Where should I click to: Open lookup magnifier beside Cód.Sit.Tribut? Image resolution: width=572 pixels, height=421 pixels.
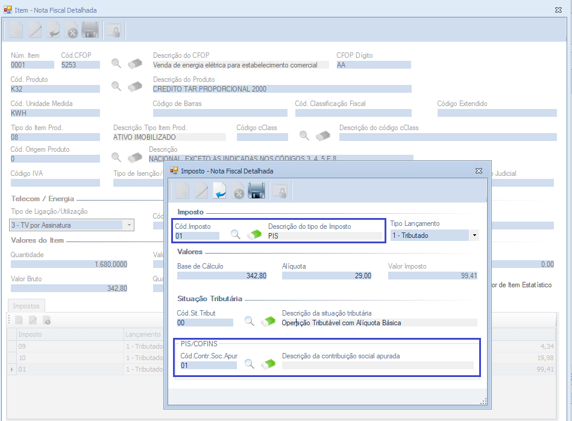click(249, 321)
